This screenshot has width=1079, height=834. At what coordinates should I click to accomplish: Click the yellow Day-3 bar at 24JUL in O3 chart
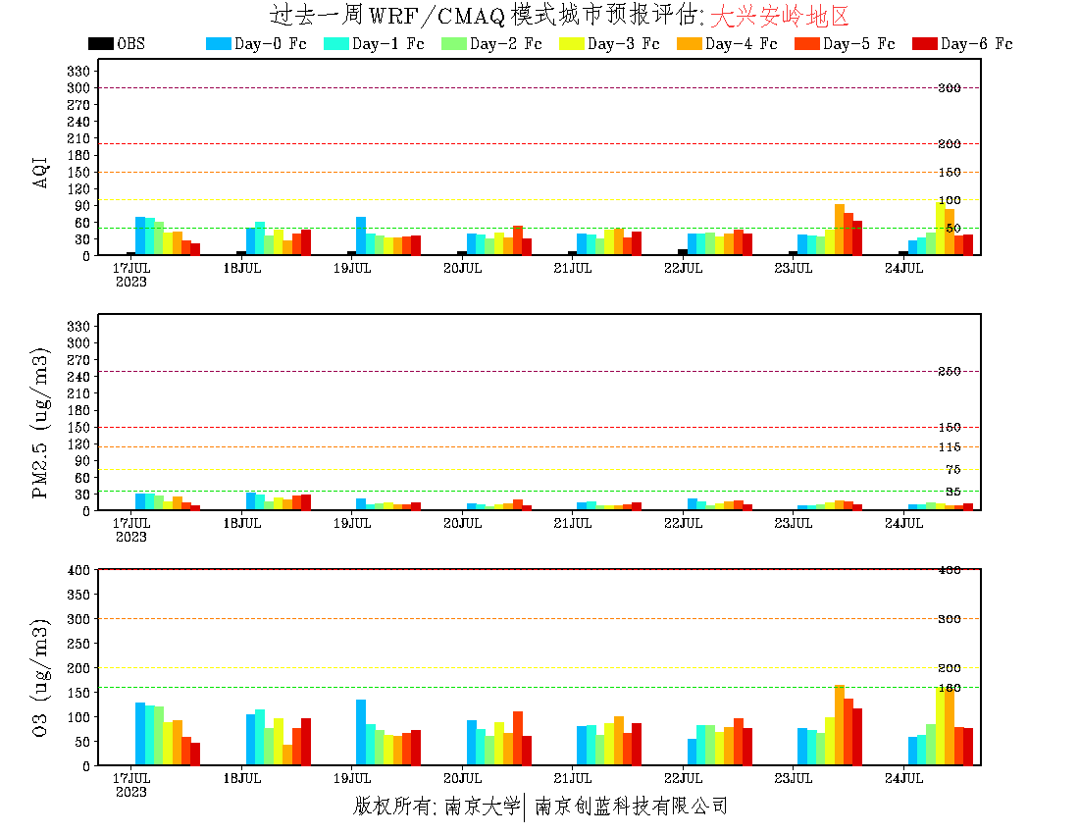click(x=940, y=725)
